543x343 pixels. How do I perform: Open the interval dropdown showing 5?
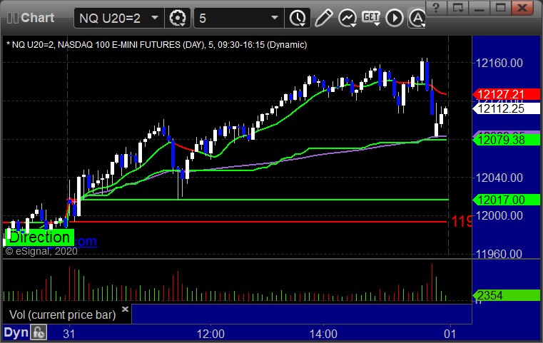coord(238,18)
